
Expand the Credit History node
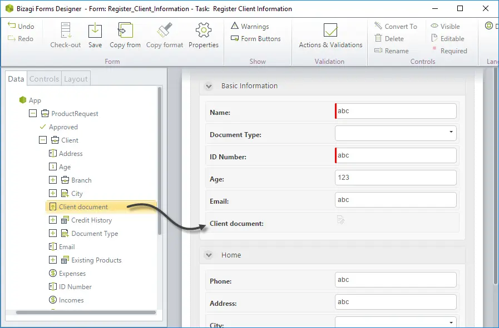pos(53,220)
